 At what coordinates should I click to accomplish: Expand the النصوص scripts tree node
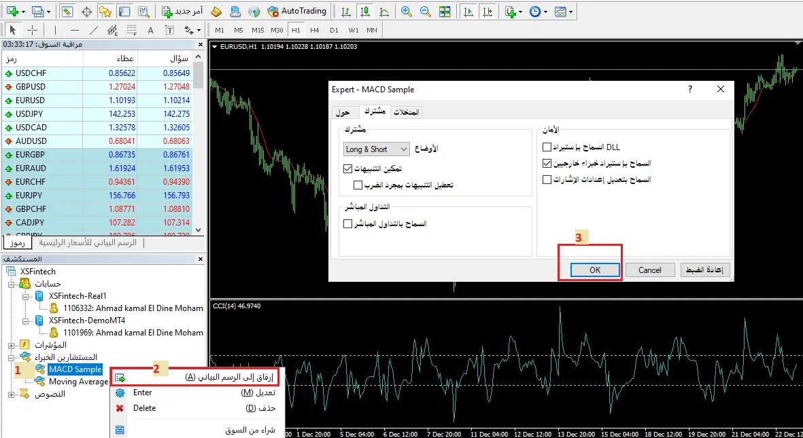(x=10, y=394)
